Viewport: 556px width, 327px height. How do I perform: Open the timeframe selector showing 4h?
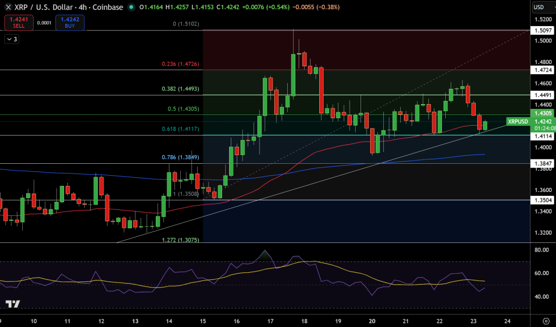point(81,8)
